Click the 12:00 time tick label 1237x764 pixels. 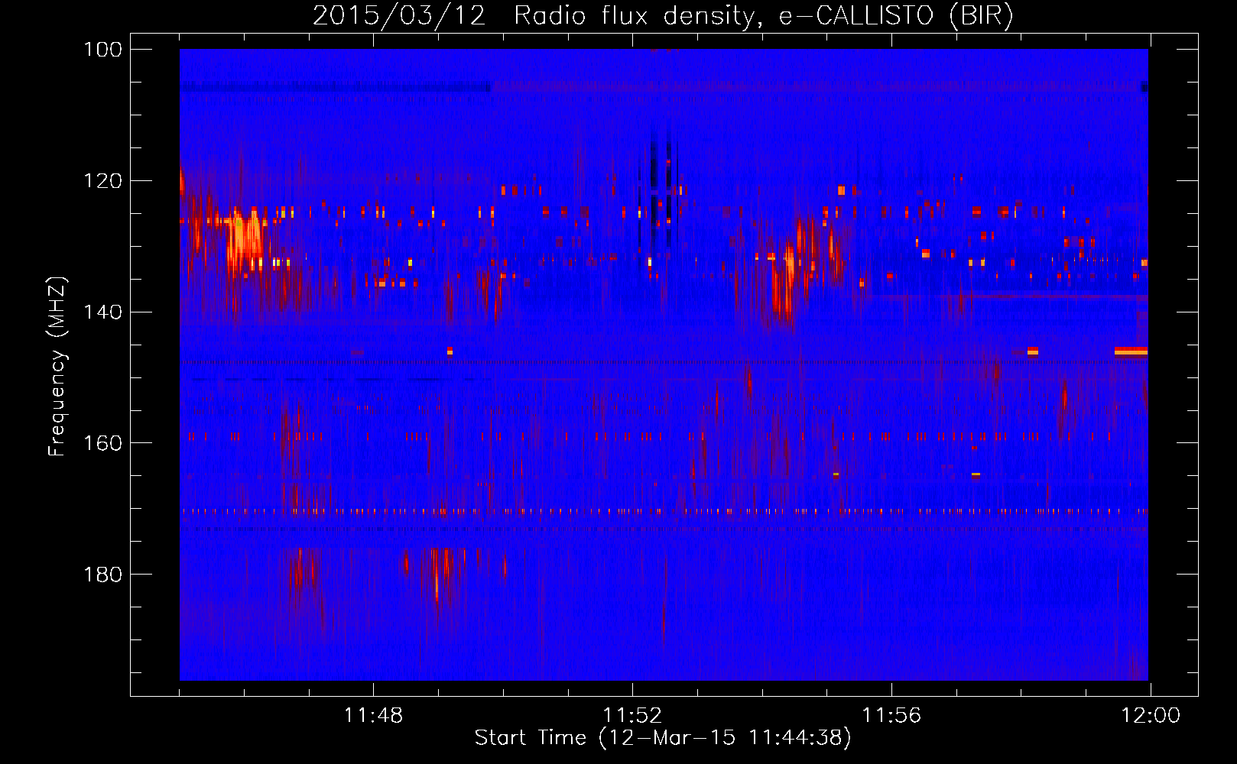click(x=1151, y=716)
